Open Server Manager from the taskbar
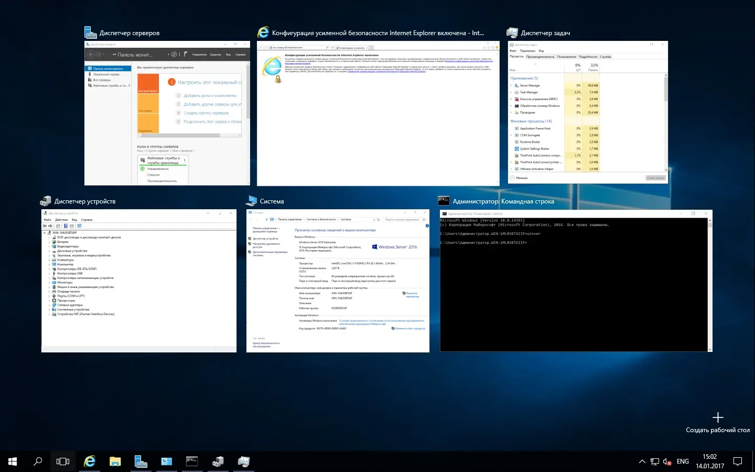Image resolution: width=755 pixels, height=472 pixels. click(141, 461)
